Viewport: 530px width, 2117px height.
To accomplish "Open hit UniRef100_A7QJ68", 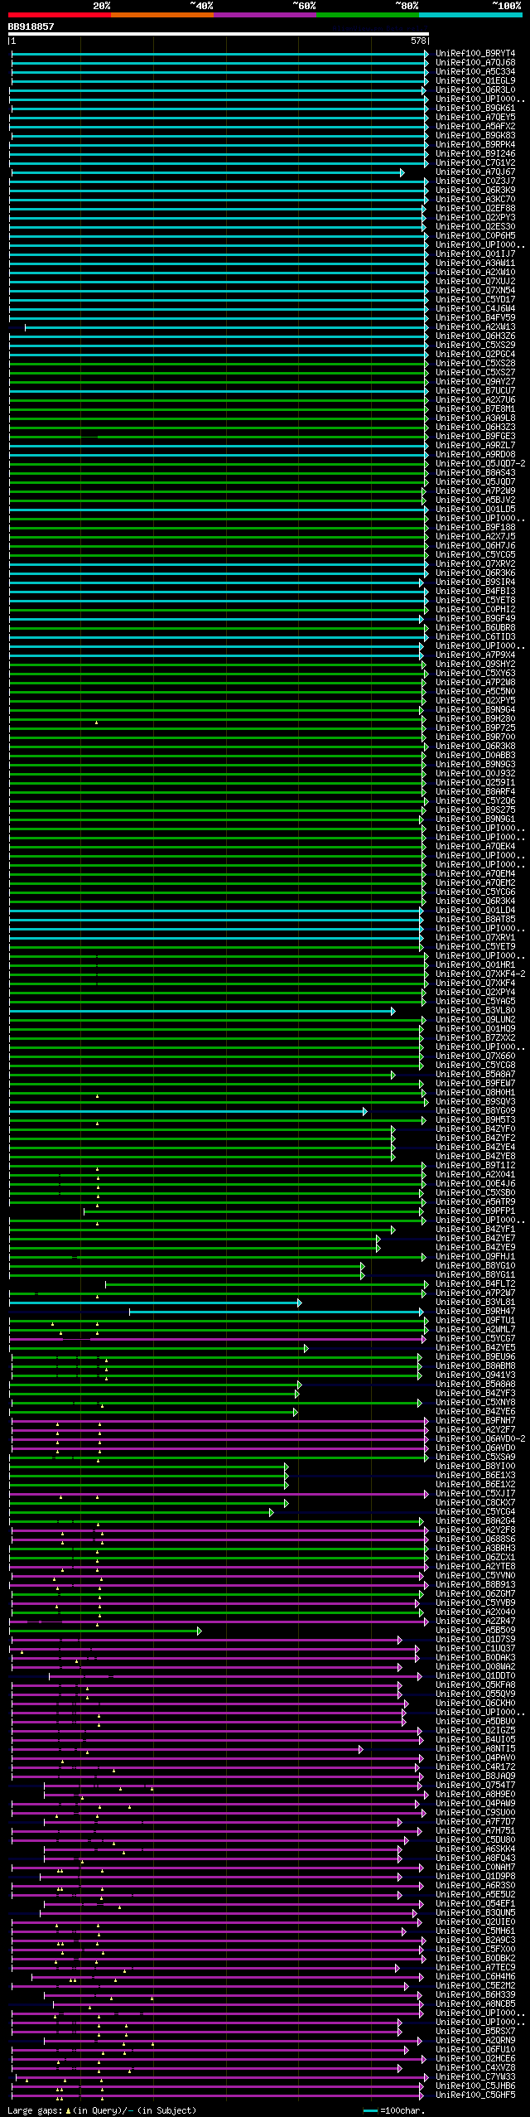I will pos(475,63).
